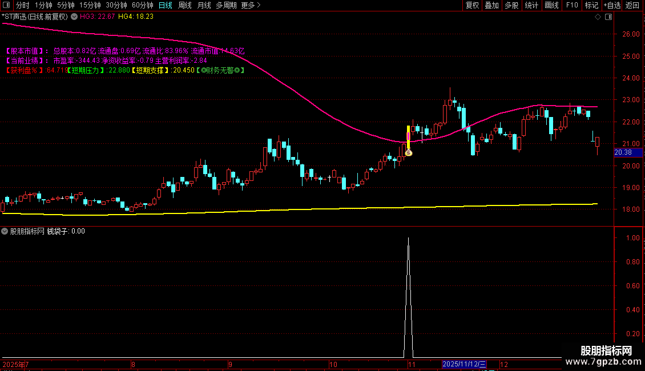Click the 标记 mark button

click(591, 5)
